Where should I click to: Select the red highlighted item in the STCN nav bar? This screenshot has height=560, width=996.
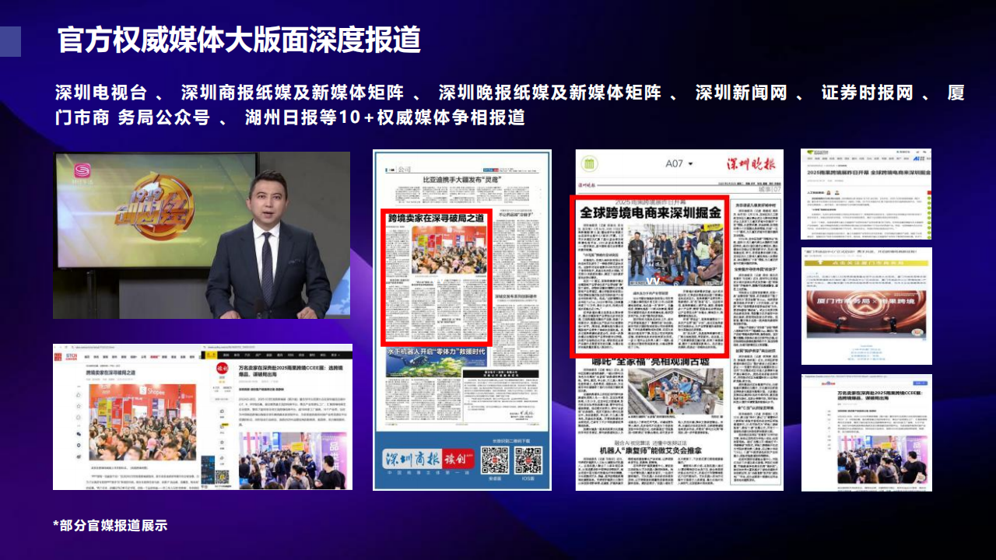point(155,355)
